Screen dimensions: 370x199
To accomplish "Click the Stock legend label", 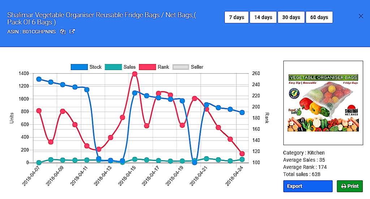I will point(95,67).
